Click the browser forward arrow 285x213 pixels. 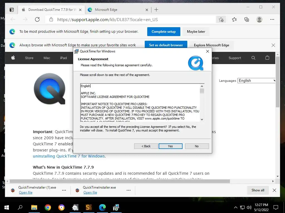(x=25, y=19)
